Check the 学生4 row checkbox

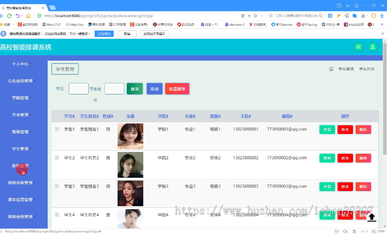click(x=57, y=215)
